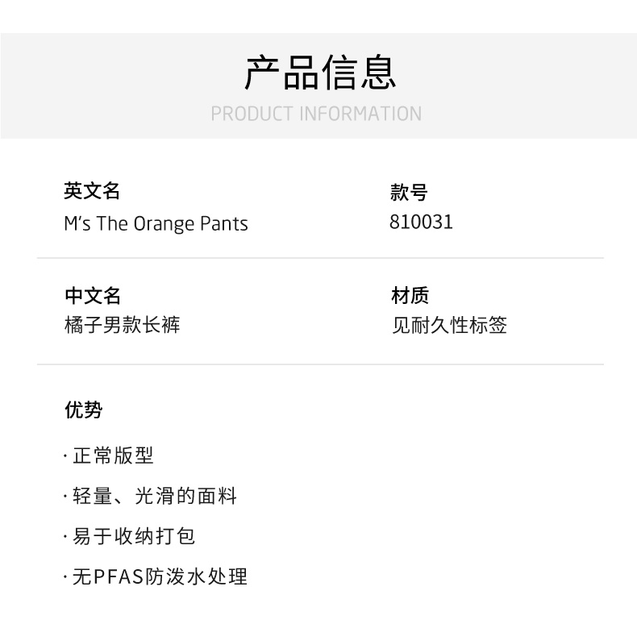Click the 中文名 field label
Image resolution: width=637 pixels, height=620 pixels.
[92, 296]
